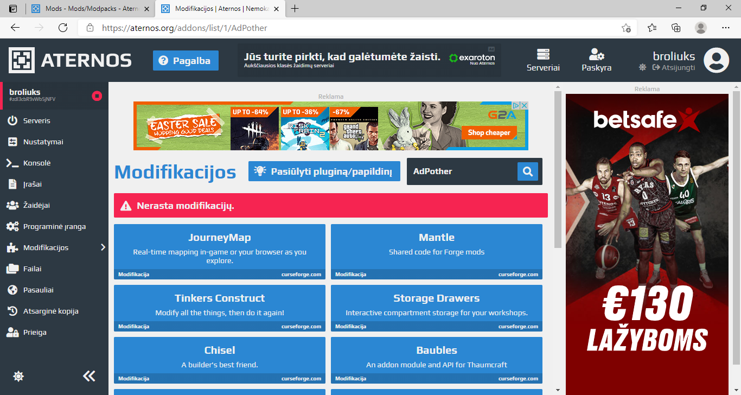Click the address bar URL
This screenshot has height=395, width=741.
(184, 28)
